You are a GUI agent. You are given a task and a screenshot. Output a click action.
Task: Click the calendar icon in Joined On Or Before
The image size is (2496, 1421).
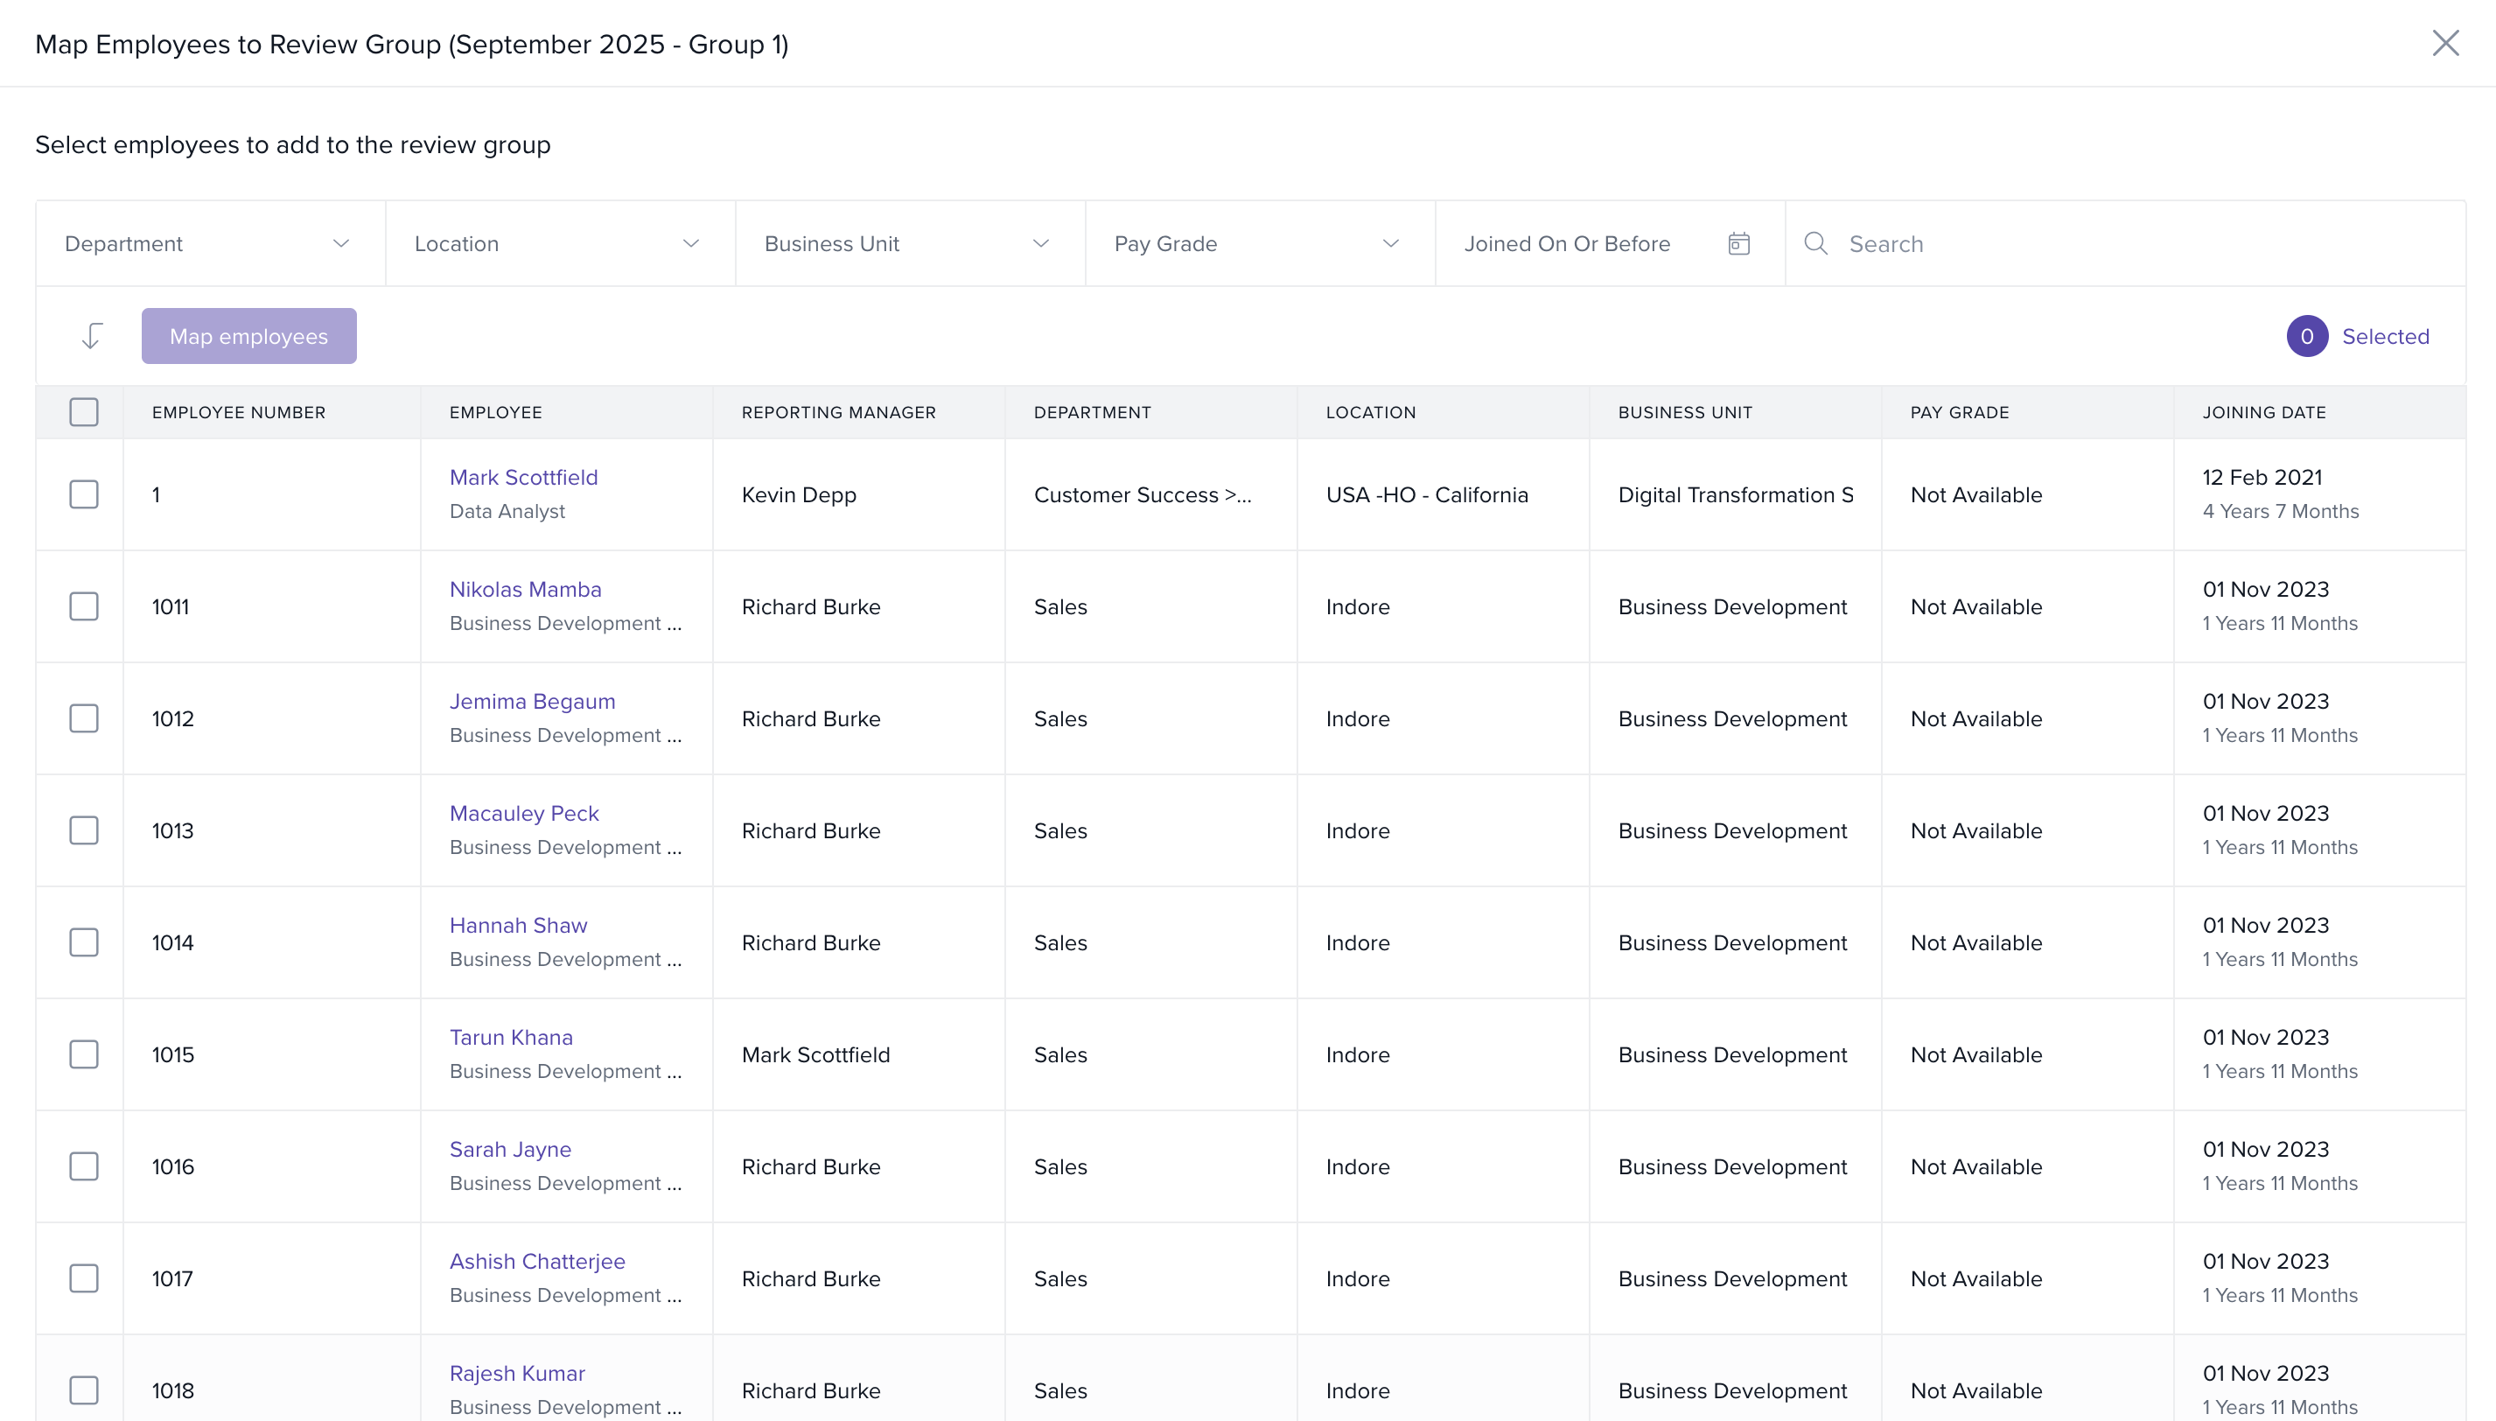pos(1737,243)
